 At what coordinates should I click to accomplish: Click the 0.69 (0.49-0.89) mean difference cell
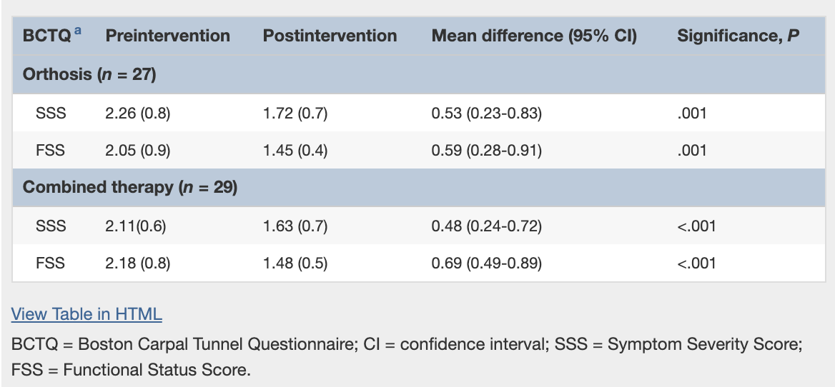pyautogui.click(x=486, y=263)
